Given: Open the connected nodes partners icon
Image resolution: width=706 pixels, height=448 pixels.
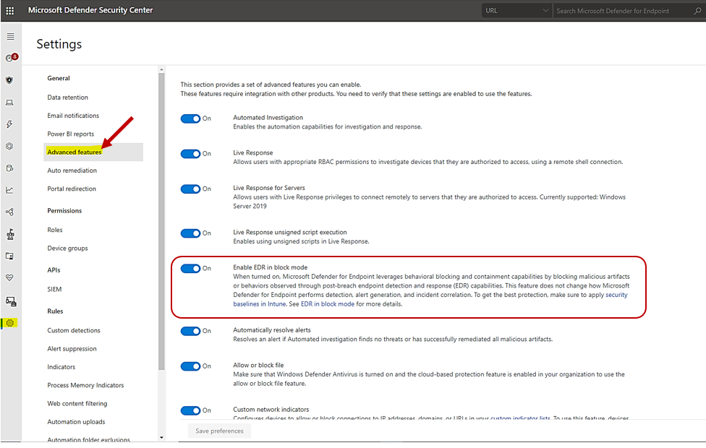Looking at the screenshot, I should (9, 212).
